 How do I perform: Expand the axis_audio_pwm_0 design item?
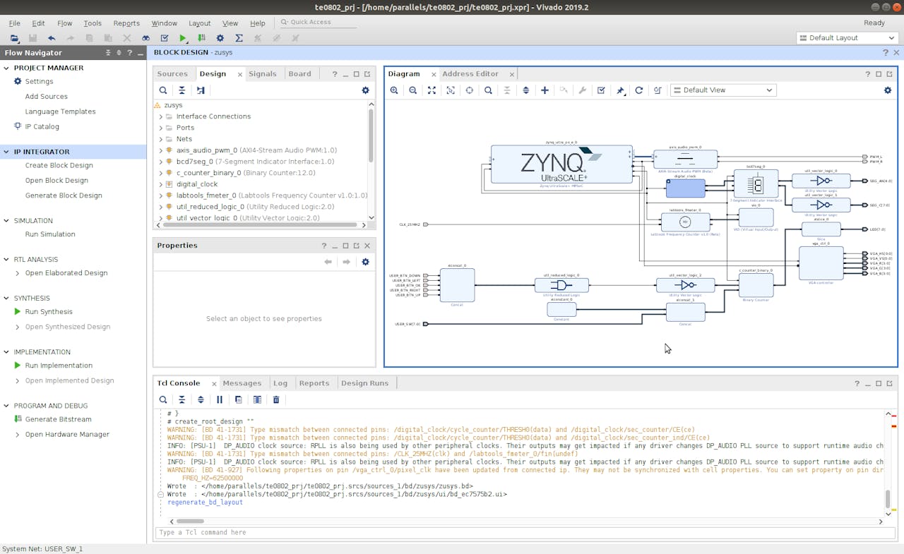161,150
